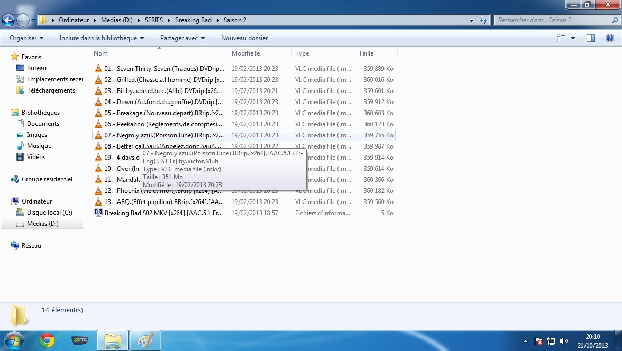Open Téléchargements in the sidebar

51,90
